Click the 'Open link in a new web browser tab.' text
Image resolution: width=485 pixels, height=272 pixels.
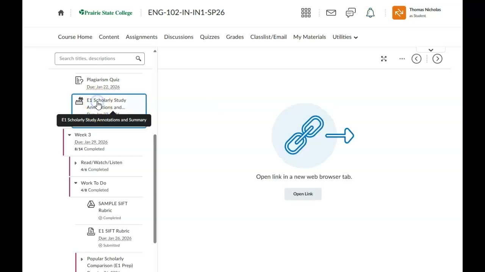[304, 177]
